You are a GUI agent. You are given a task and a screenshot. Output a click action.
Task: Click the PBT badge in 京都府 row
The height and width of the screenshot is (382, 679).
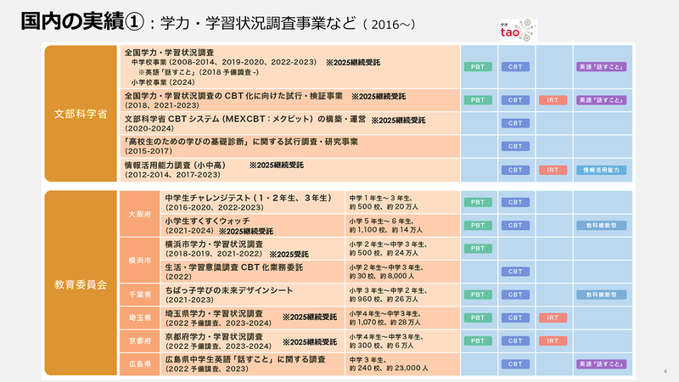pyautogui.click(x=478, y=341)
